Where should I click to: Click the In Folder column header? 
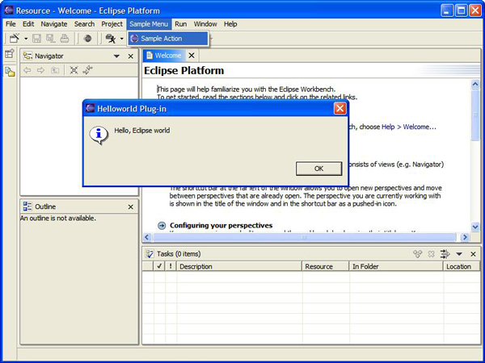(396, 266)
